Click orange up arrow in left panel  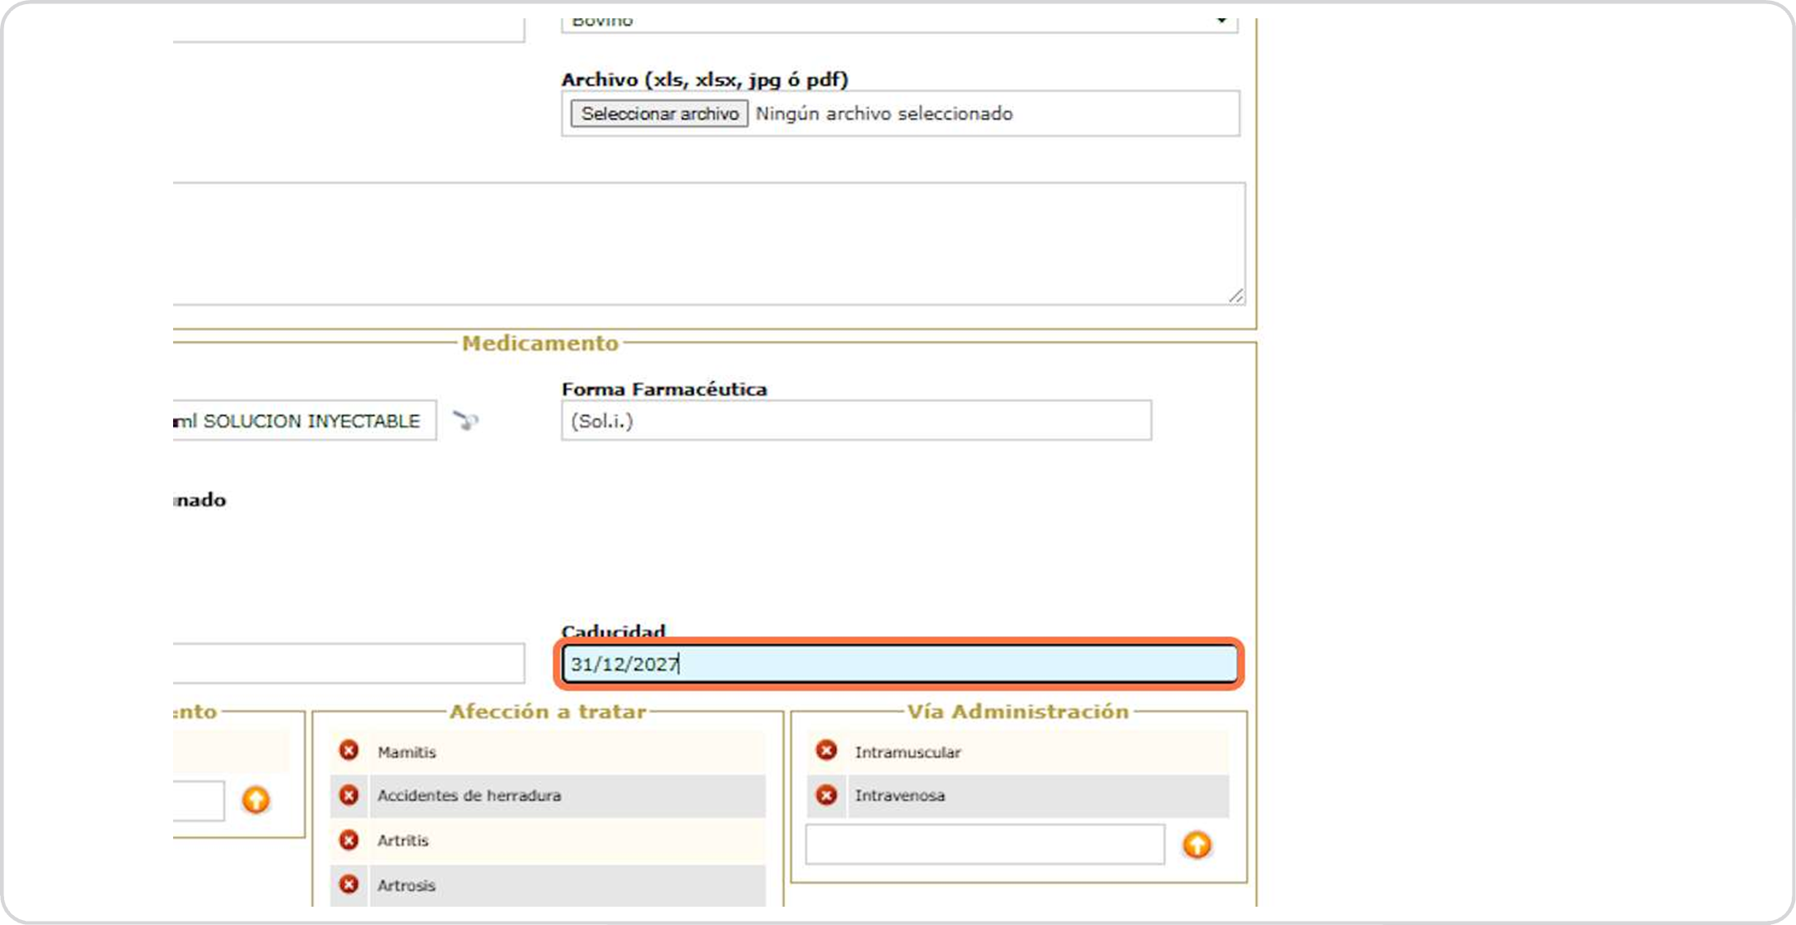pos(256,800)
